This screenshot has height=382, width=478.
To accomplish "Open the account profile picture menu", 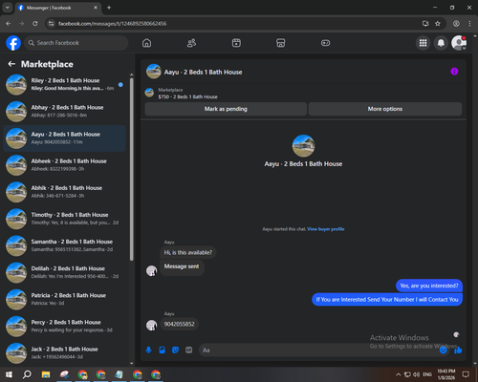I will point(459,43).
